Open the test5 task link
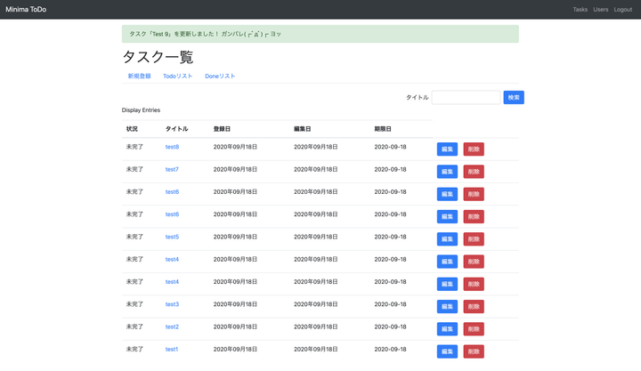 point(172,237)
